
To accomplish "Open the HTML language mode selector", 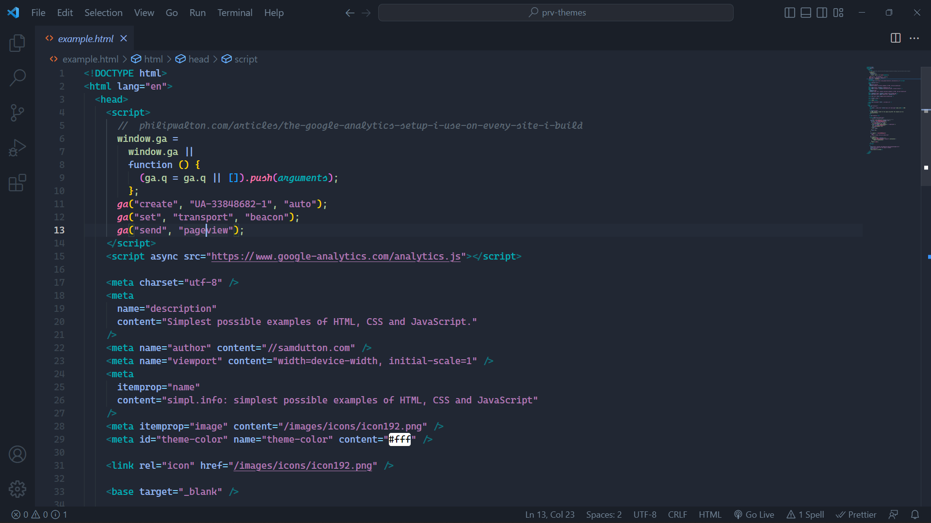I will [x=710, y=515].
